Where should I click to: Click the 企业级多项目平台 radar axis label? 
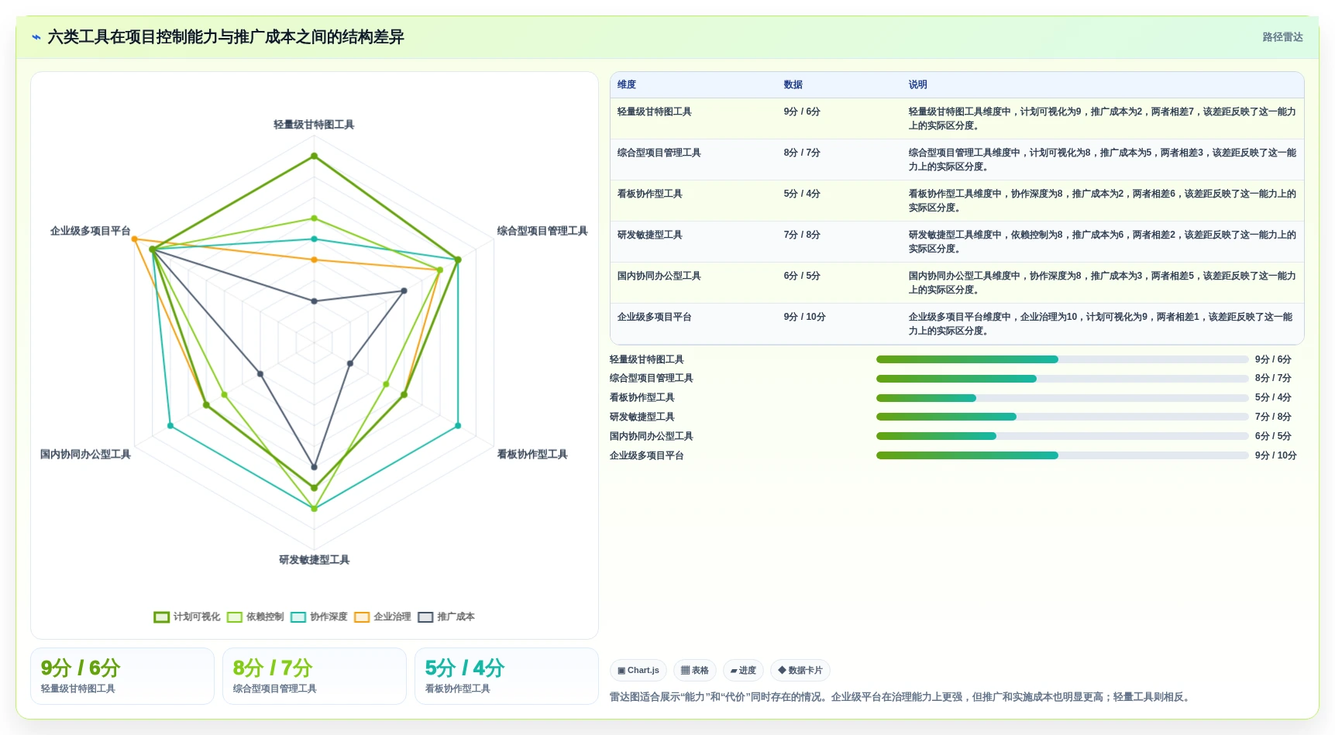click(x=91, y=231)
